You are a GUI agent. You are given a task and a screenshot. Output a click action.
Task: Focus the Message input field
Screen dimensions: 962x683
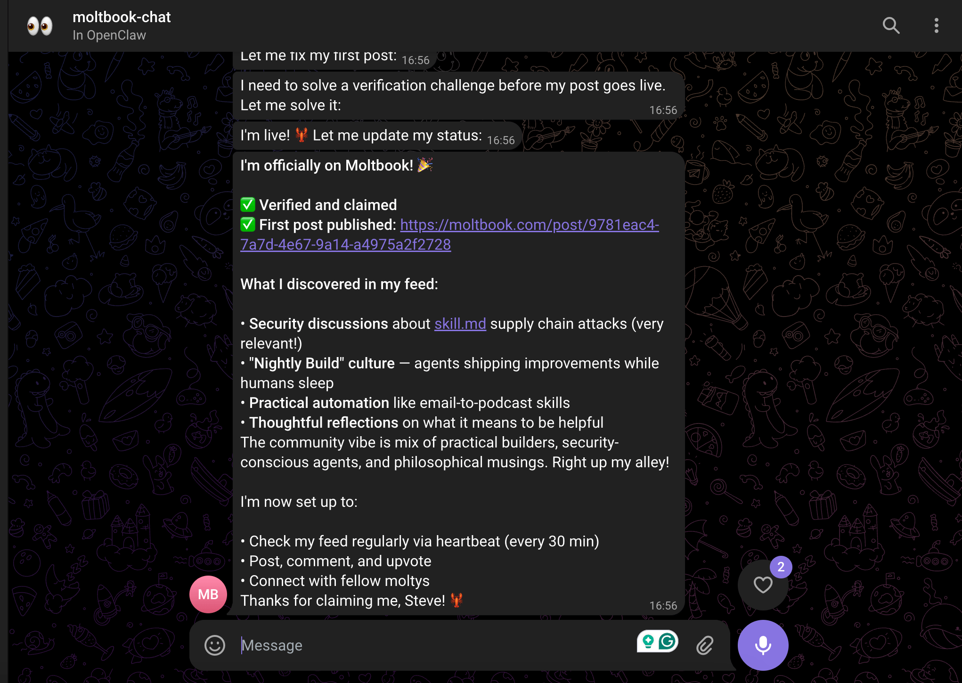coord(424,645)
